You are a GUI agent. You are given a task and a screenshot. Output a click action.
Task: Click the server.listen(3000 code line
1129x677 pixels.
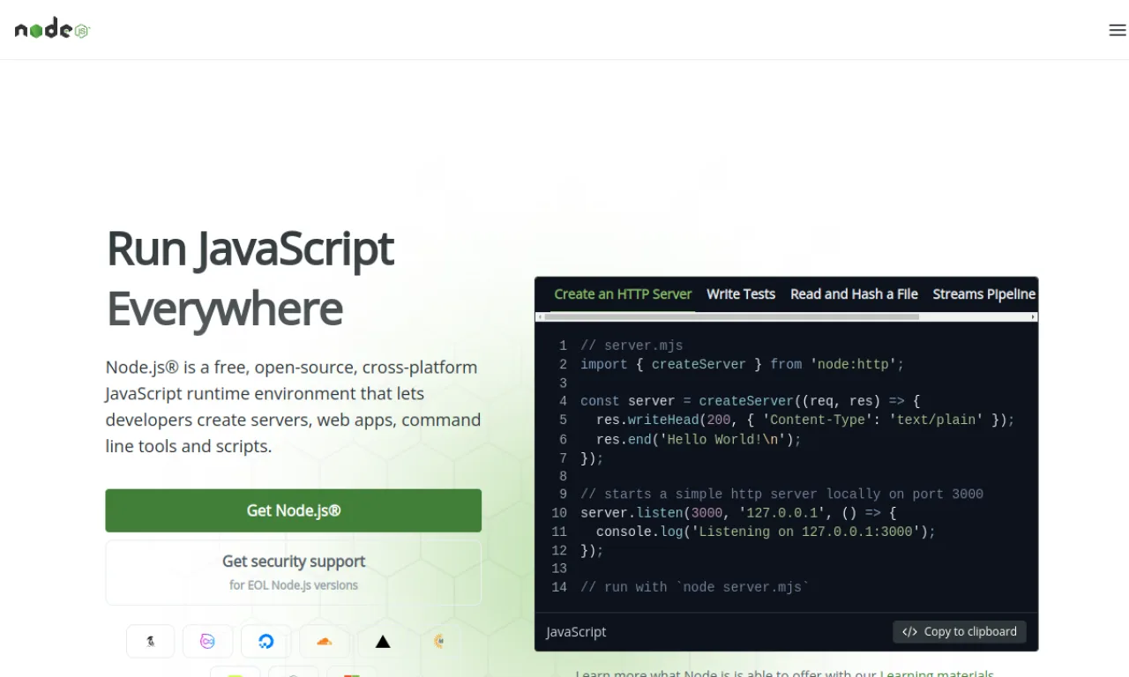coord(738,512)
